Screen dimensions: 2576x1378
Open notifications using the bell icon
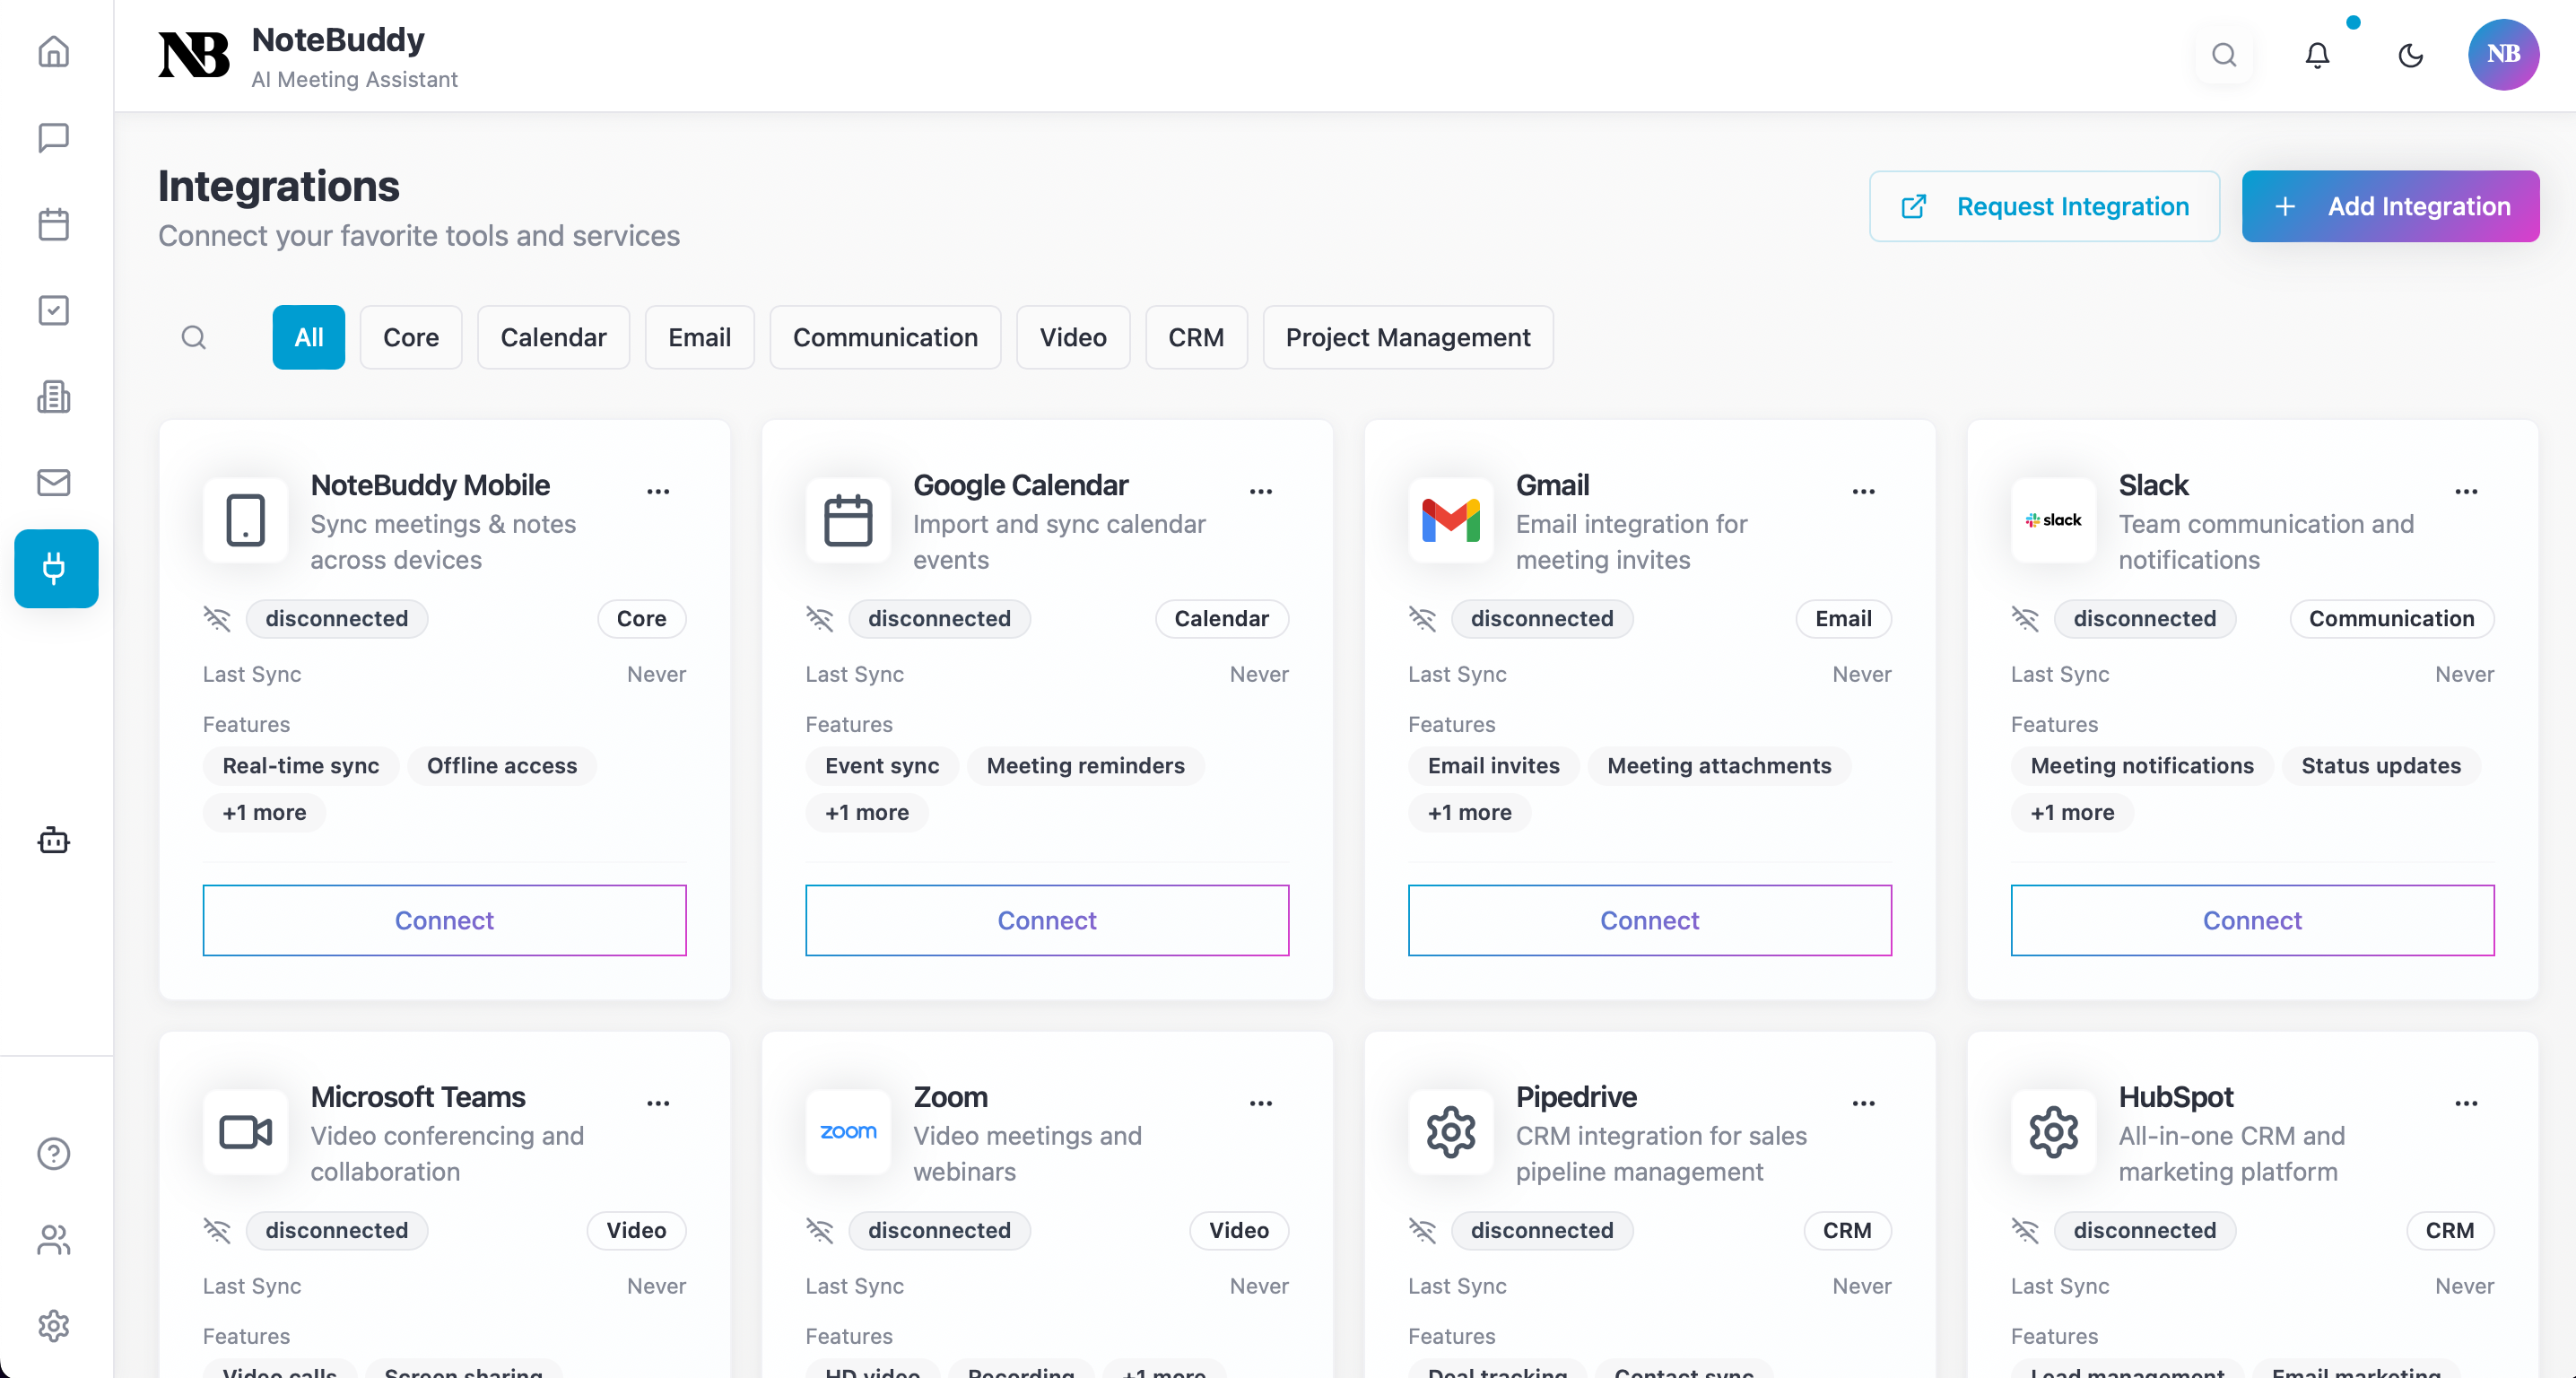point(2317,55)
